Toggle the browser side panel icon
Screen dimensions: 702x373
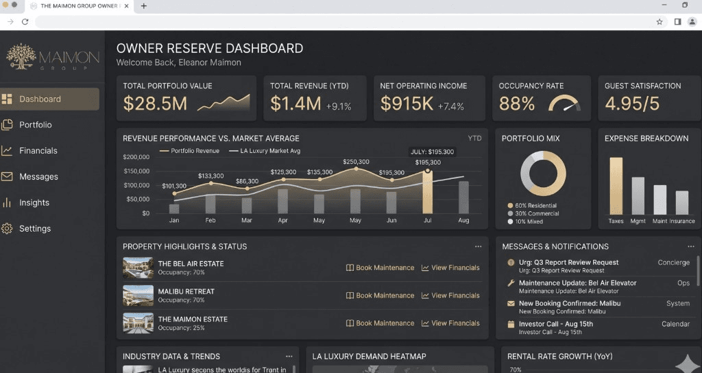coord(677,21)
